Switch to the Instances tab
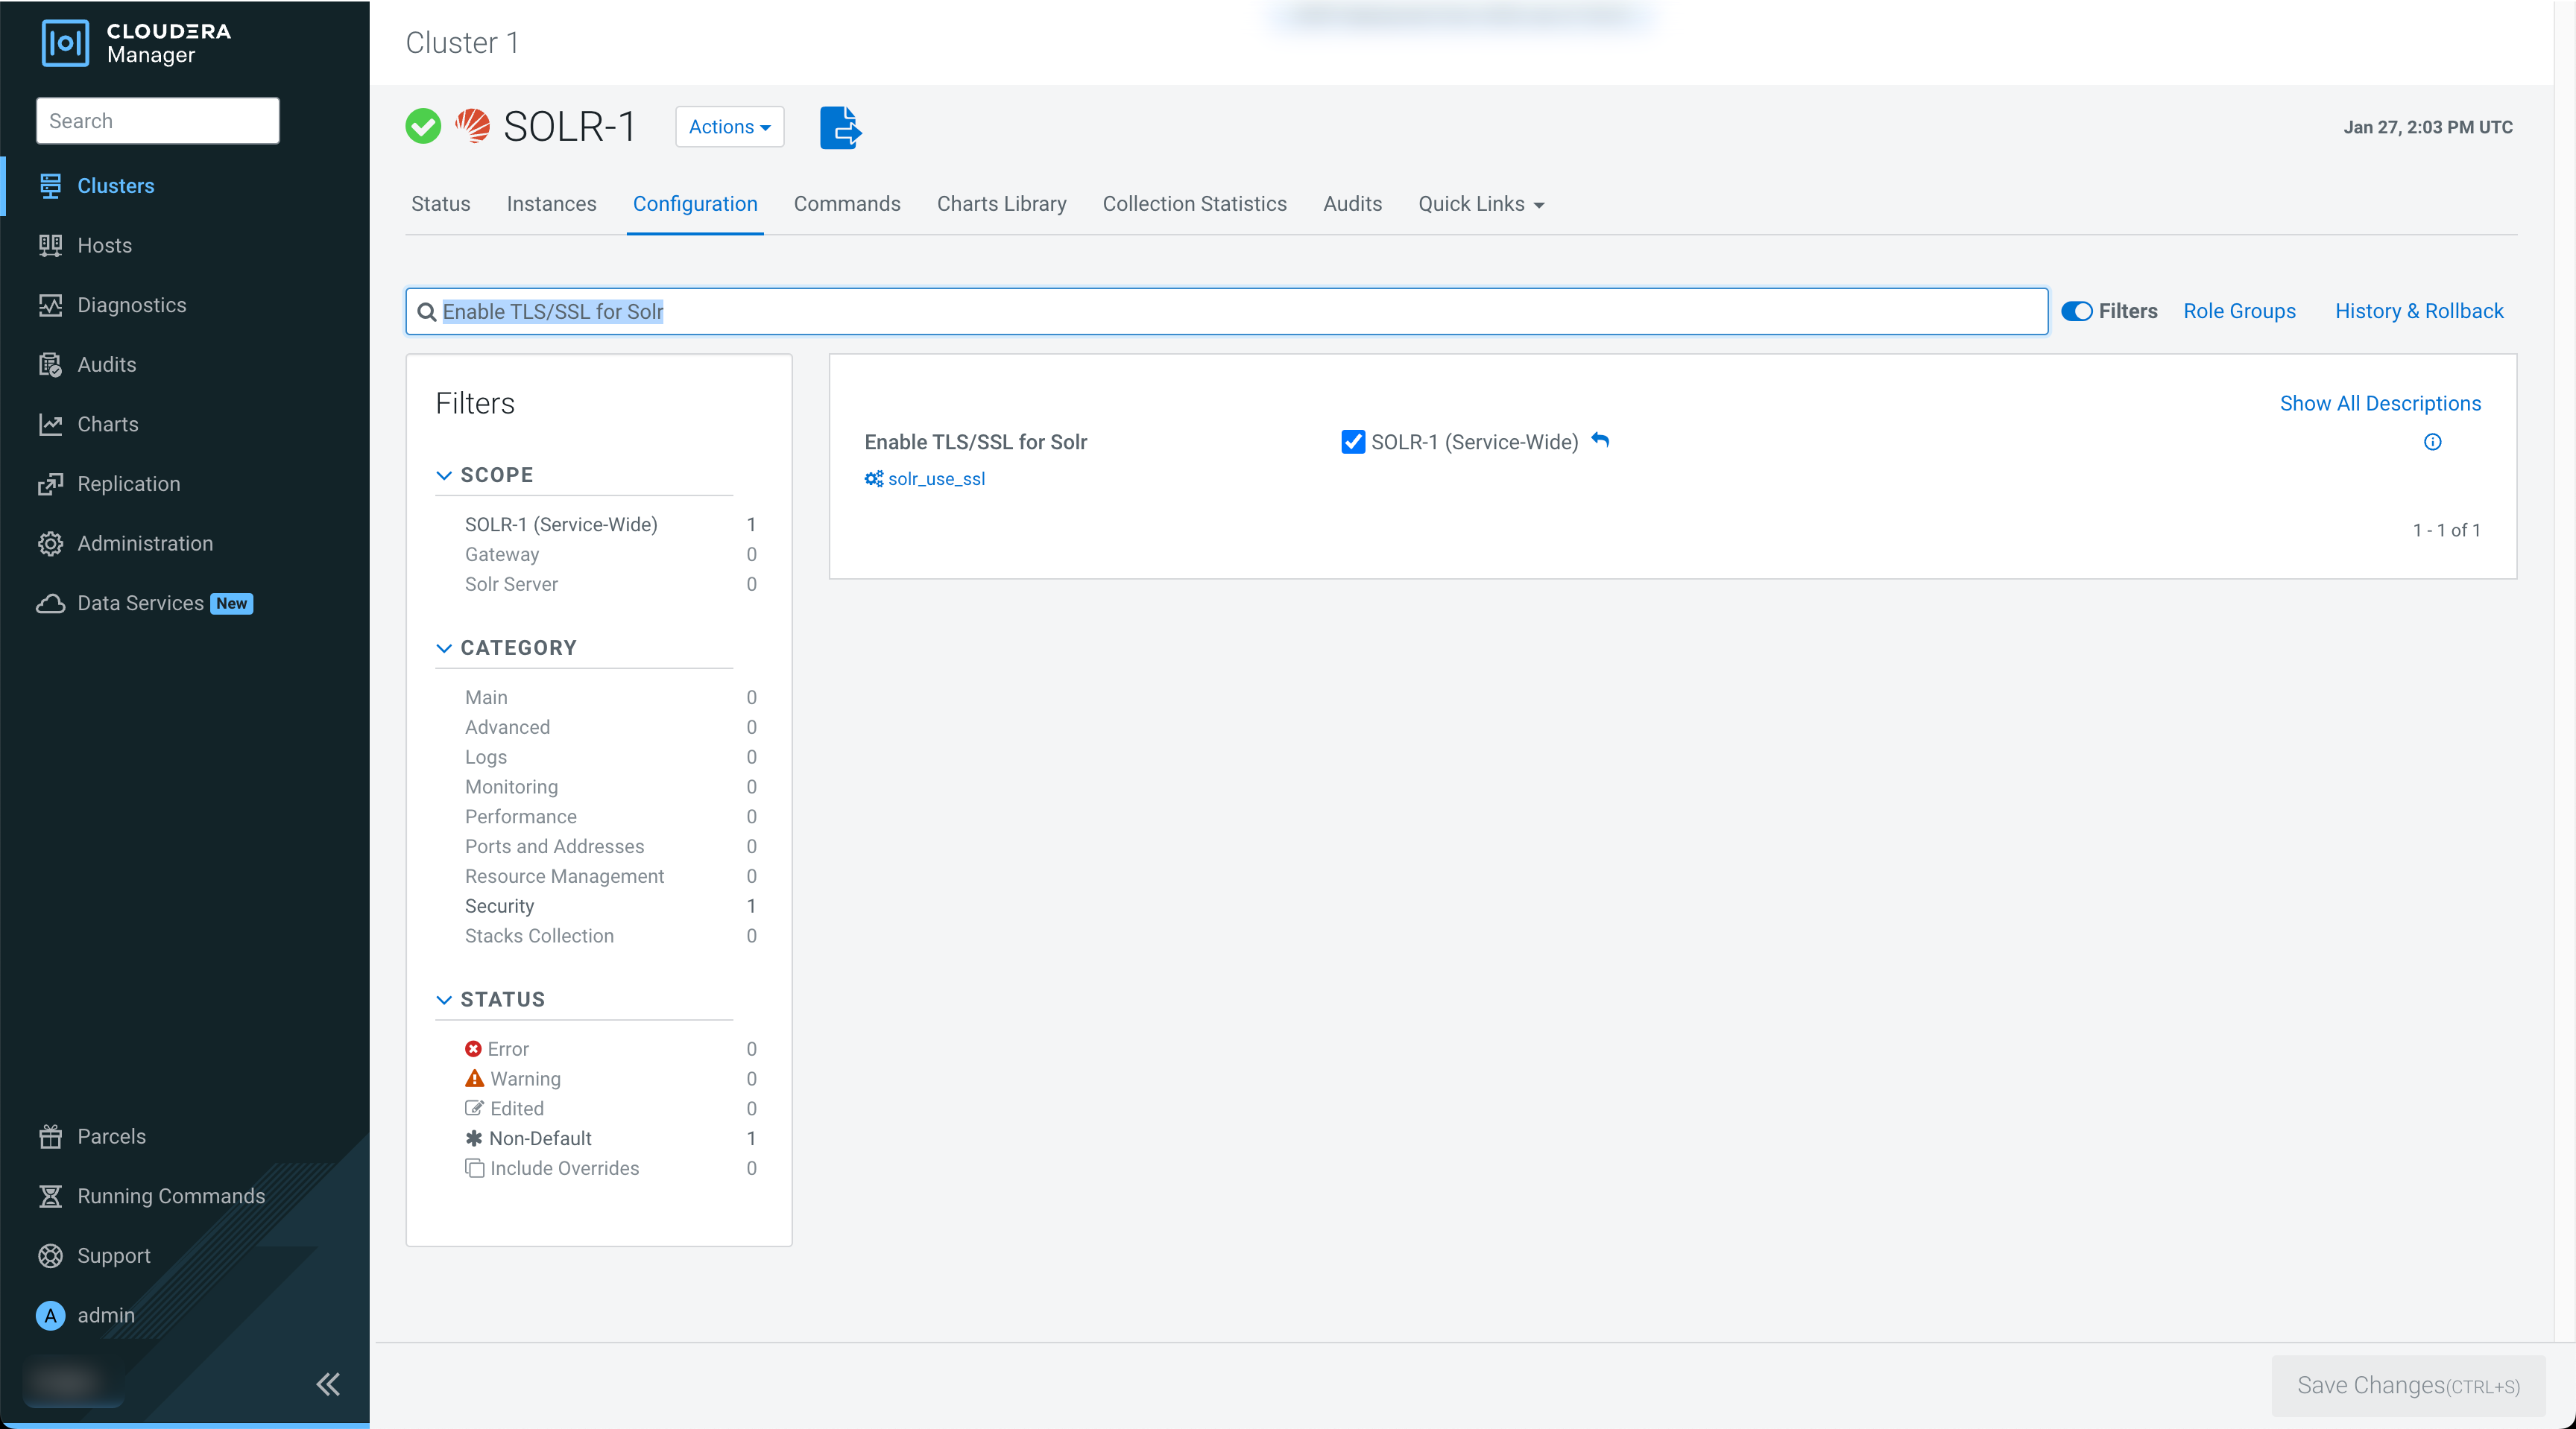Image resolution: width=2576 pixels, height=1429 pixels. click(551, 204)
